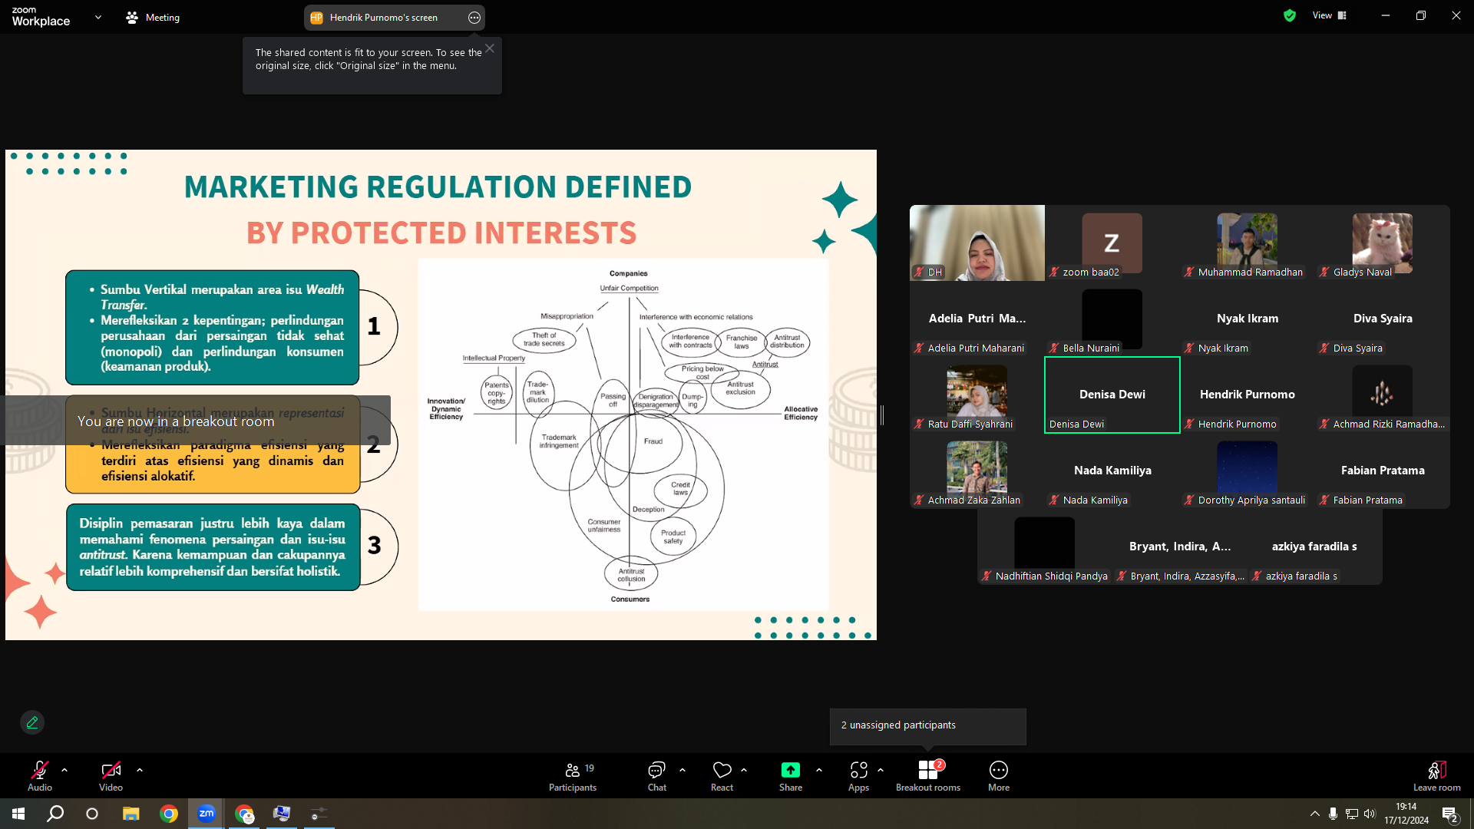The height and width of the screenshot is (829, 1474).
Task: Select Hendrik Purnomo's screen indicator
Action: [x=383, y=18]
